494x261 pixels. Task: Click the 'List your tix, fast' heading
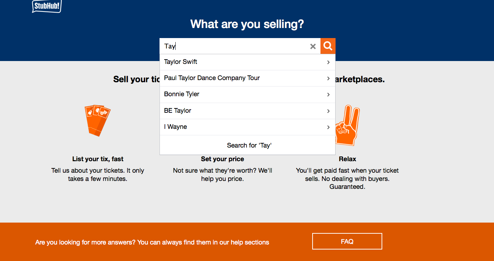pyautogui.click(x=98, y=159)
